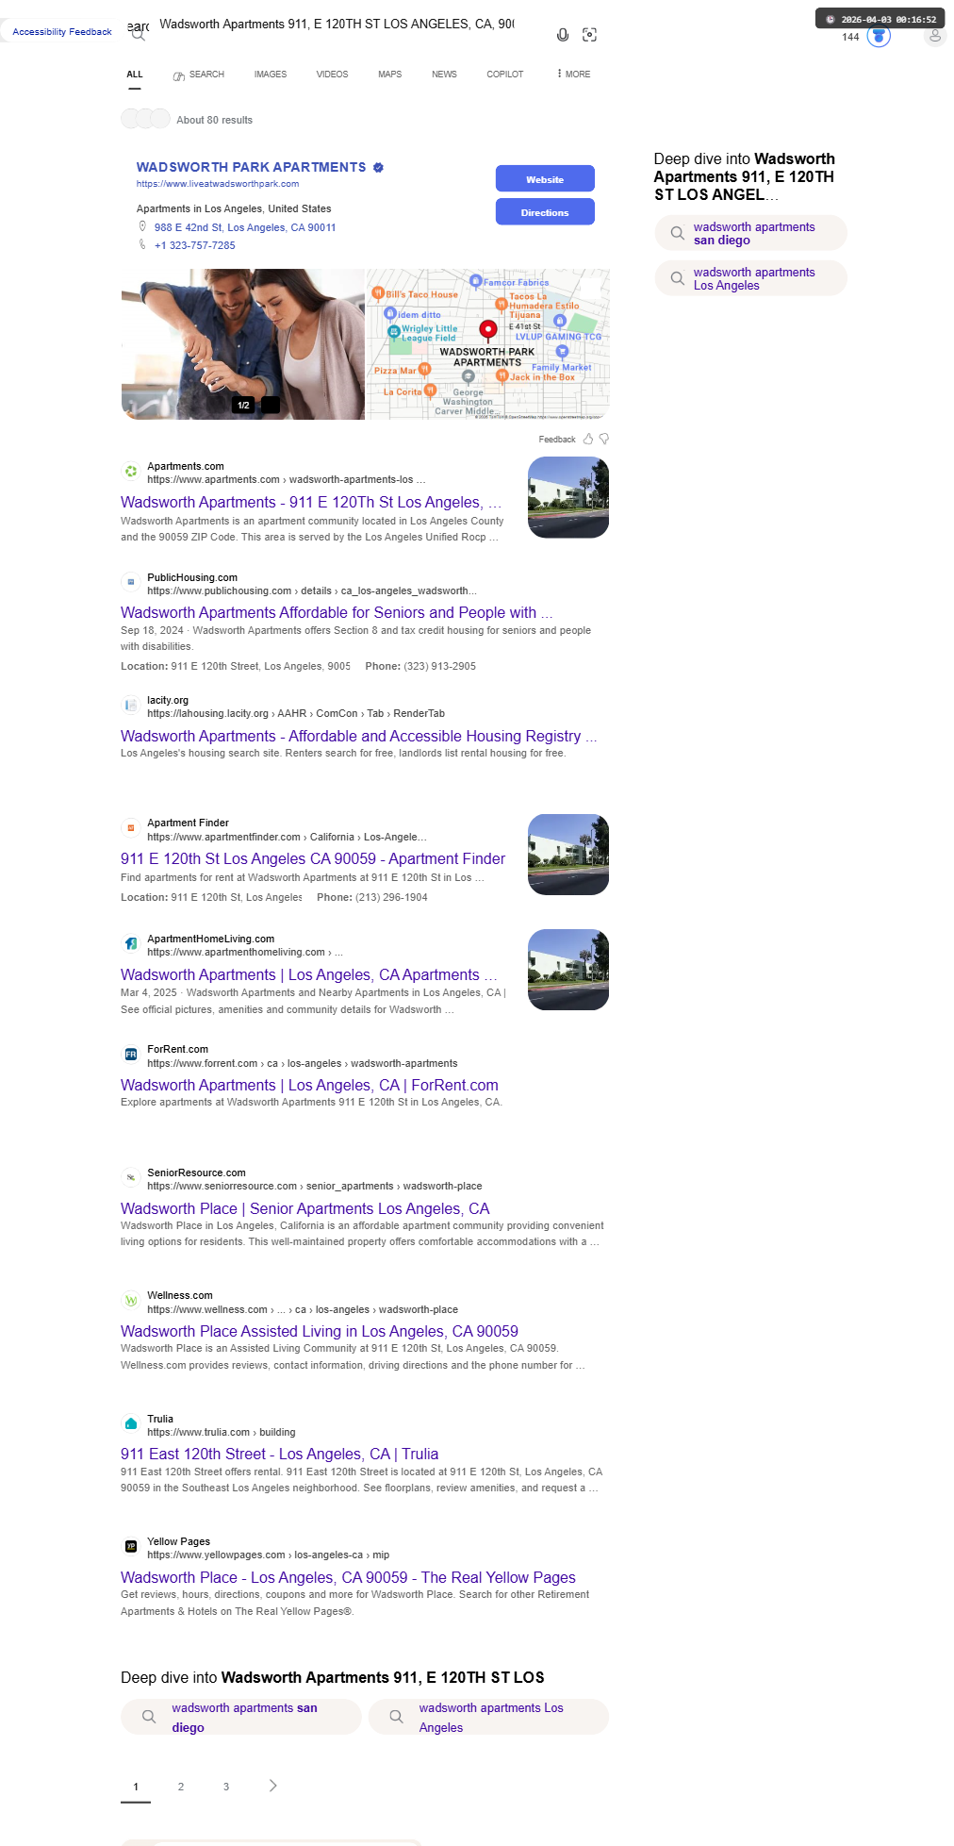Go to results page 2
This screenshot has width=954, height=1846.
coord(181,1787)
